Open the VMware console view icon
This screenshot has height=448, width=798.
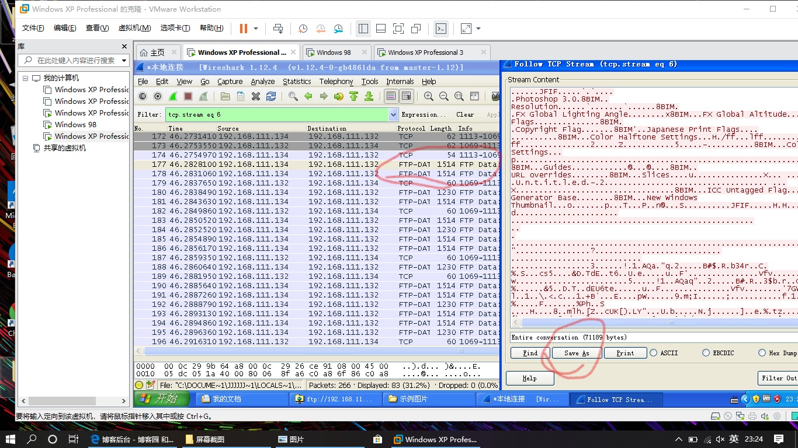coord(441,29)
